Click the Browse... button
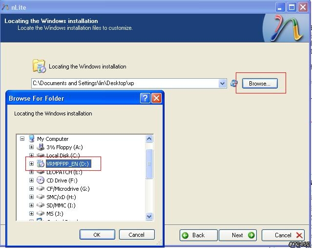The image size is (312, 248). [x=260, y=83]
